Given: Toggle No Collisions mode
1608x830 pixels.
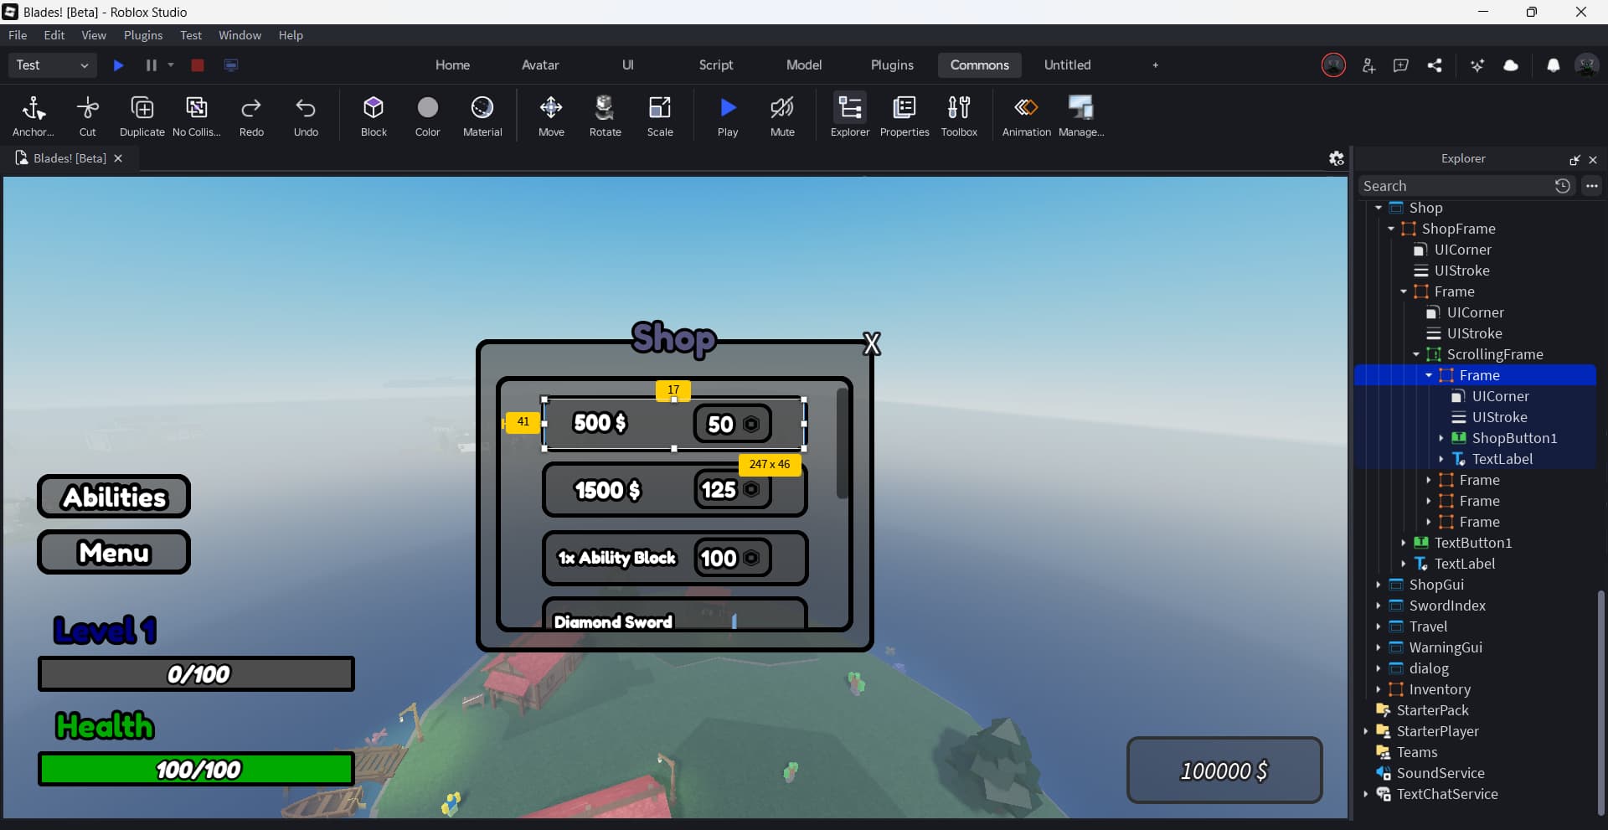Looking at the screenshot, I should click(x=197, y=115).
